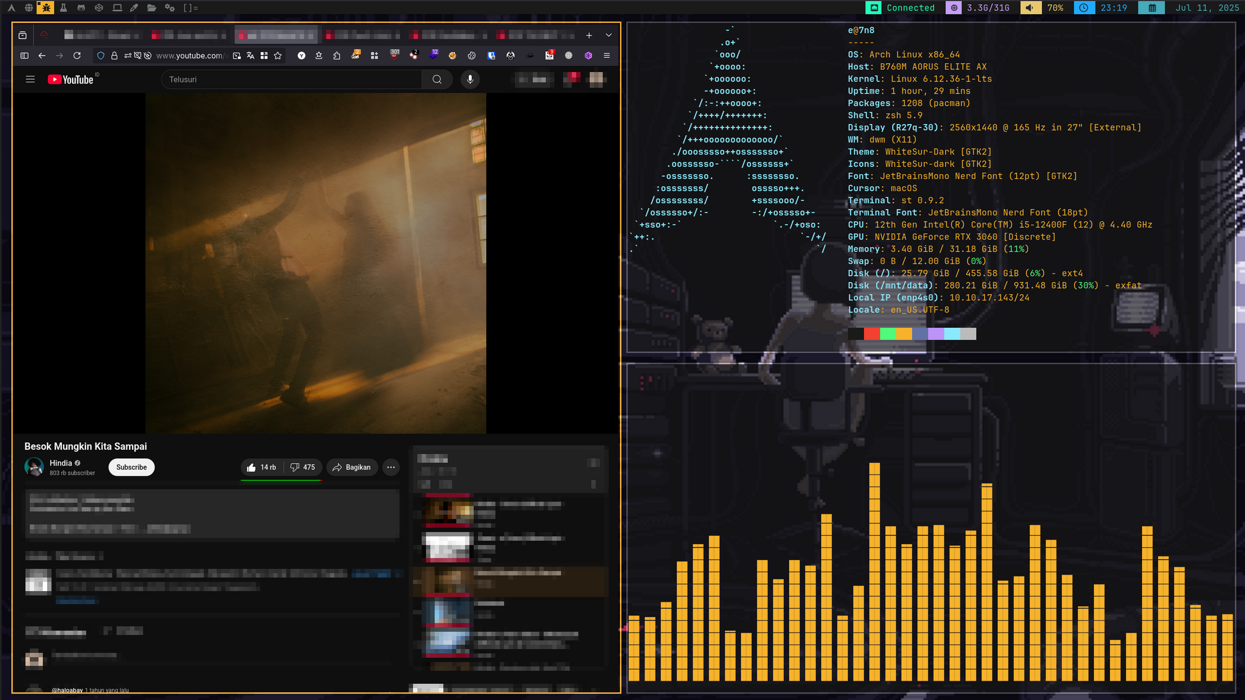Open the video more actions ellipsis
The height and width of the screenshot is (700, 1245).
[x=391, y=467]
